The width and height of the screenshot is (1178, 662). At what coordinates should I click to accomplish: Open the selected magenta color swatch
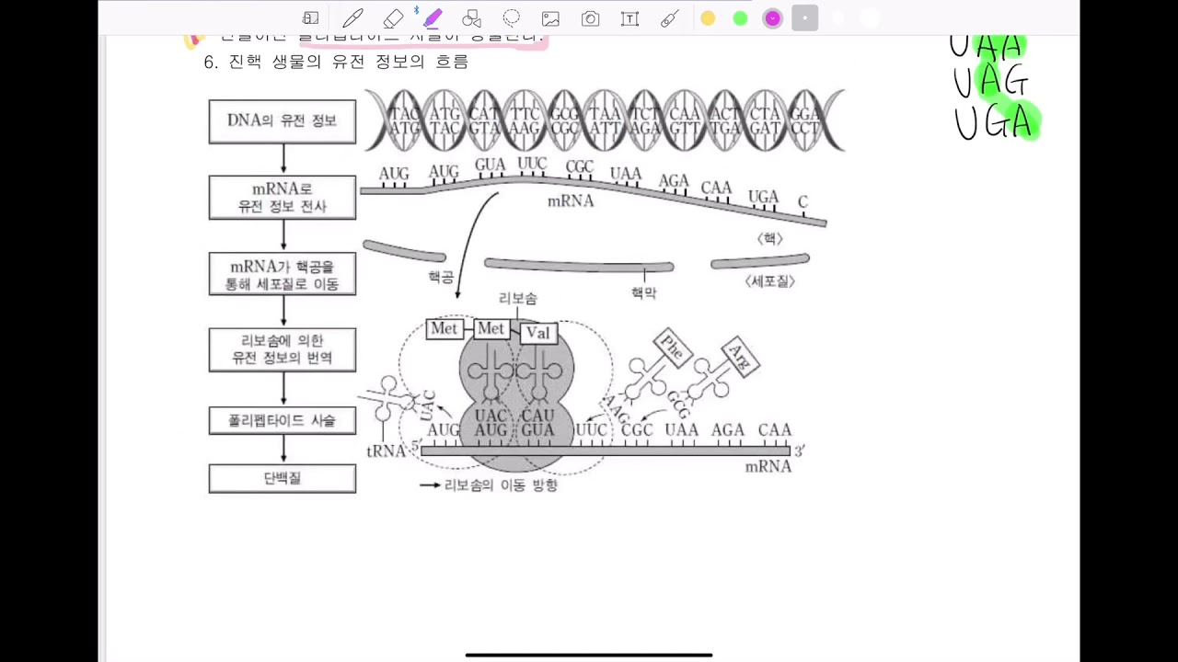tap(772, 18)
